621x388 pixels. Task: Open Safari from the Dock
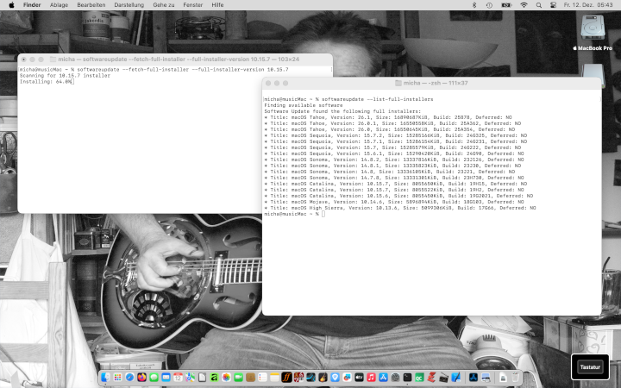click(x=129, y=378)
